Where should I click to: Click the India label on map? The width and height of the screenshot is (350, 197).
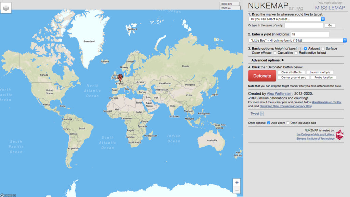[x=173, y=106]
